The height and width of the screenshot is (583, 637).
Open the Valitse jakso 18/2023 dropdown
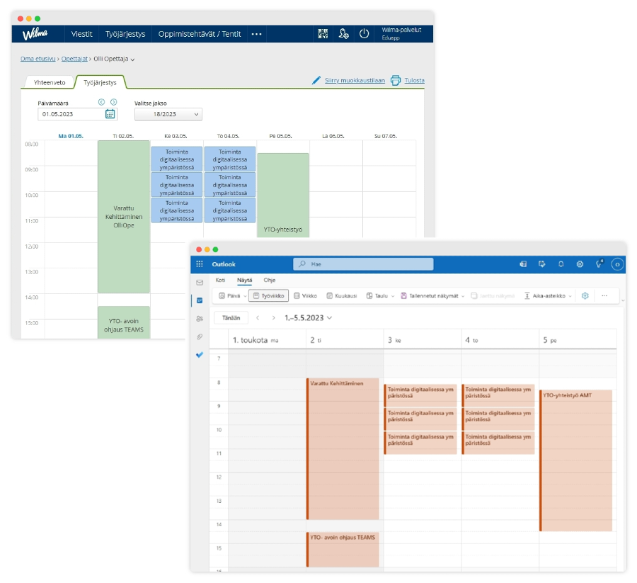[168, 114]
